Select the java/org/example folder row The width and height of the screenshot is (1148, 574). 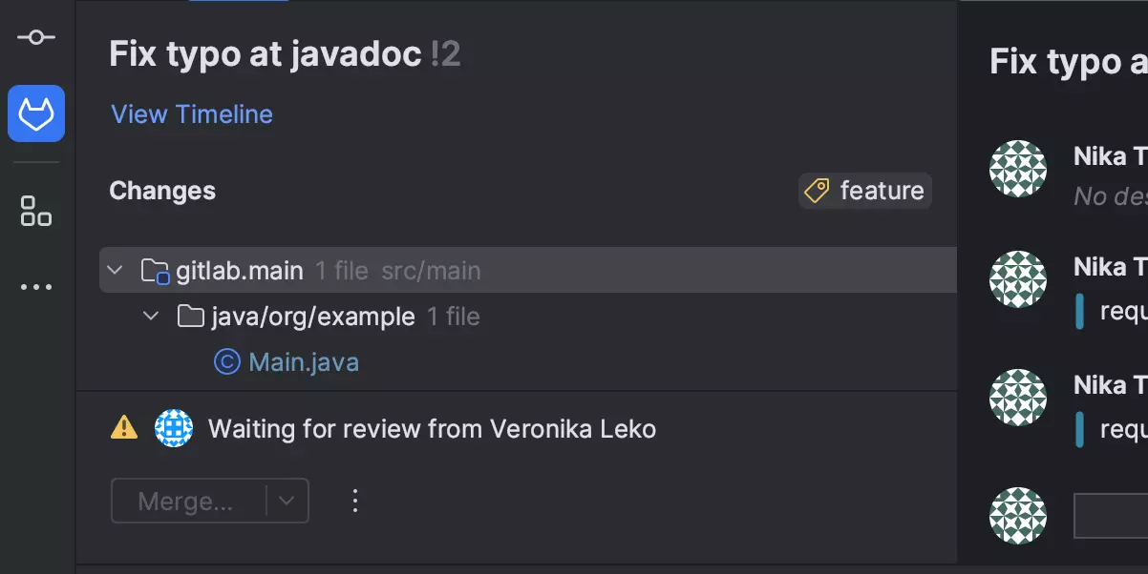[313, 317]
